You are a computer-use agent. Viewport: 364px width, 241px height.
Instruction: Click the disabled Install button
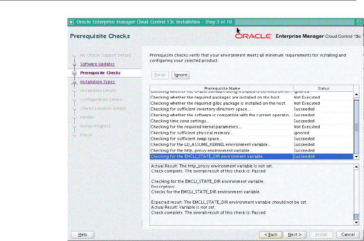pos(321,235)
